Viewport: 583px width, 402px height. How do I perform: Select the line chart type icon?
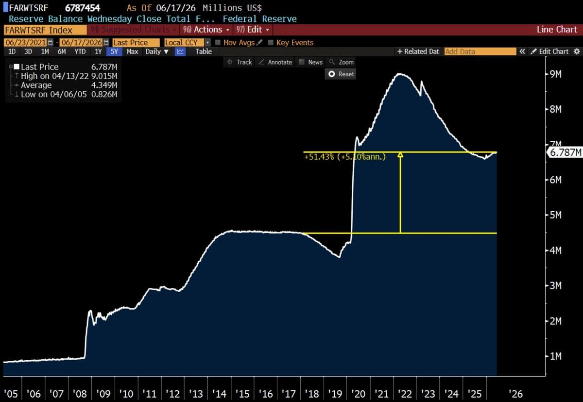coord(180,51)
